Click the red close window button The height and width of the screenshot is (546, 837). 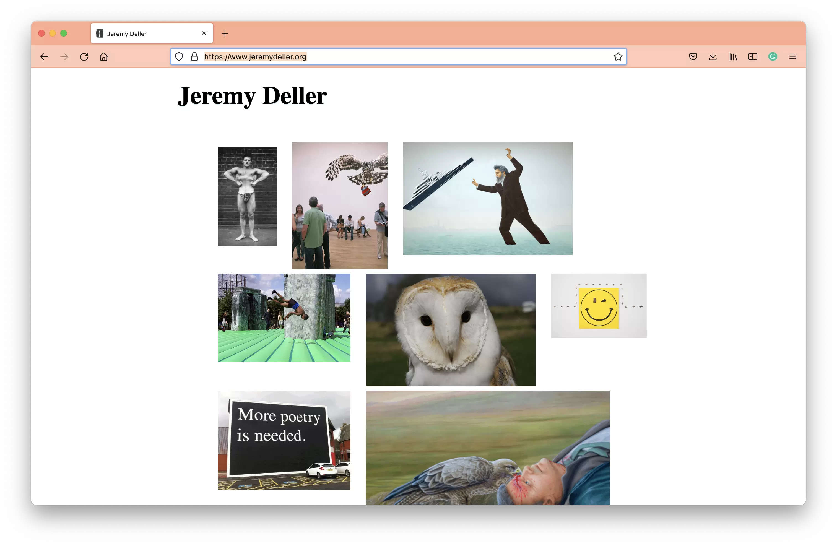coord(41,33)
